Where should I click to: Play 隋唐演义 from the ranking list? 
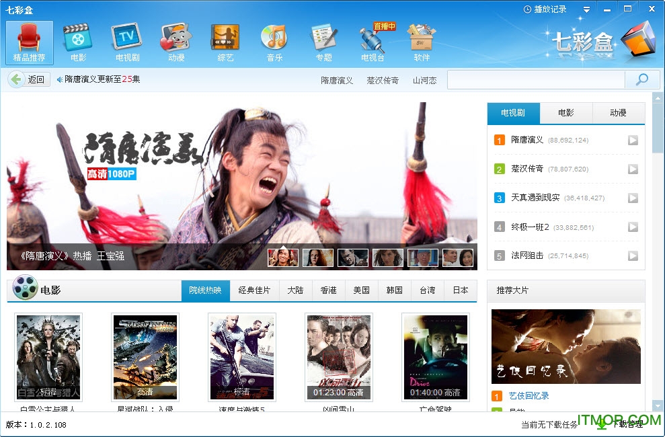click(x=633, y=140)
